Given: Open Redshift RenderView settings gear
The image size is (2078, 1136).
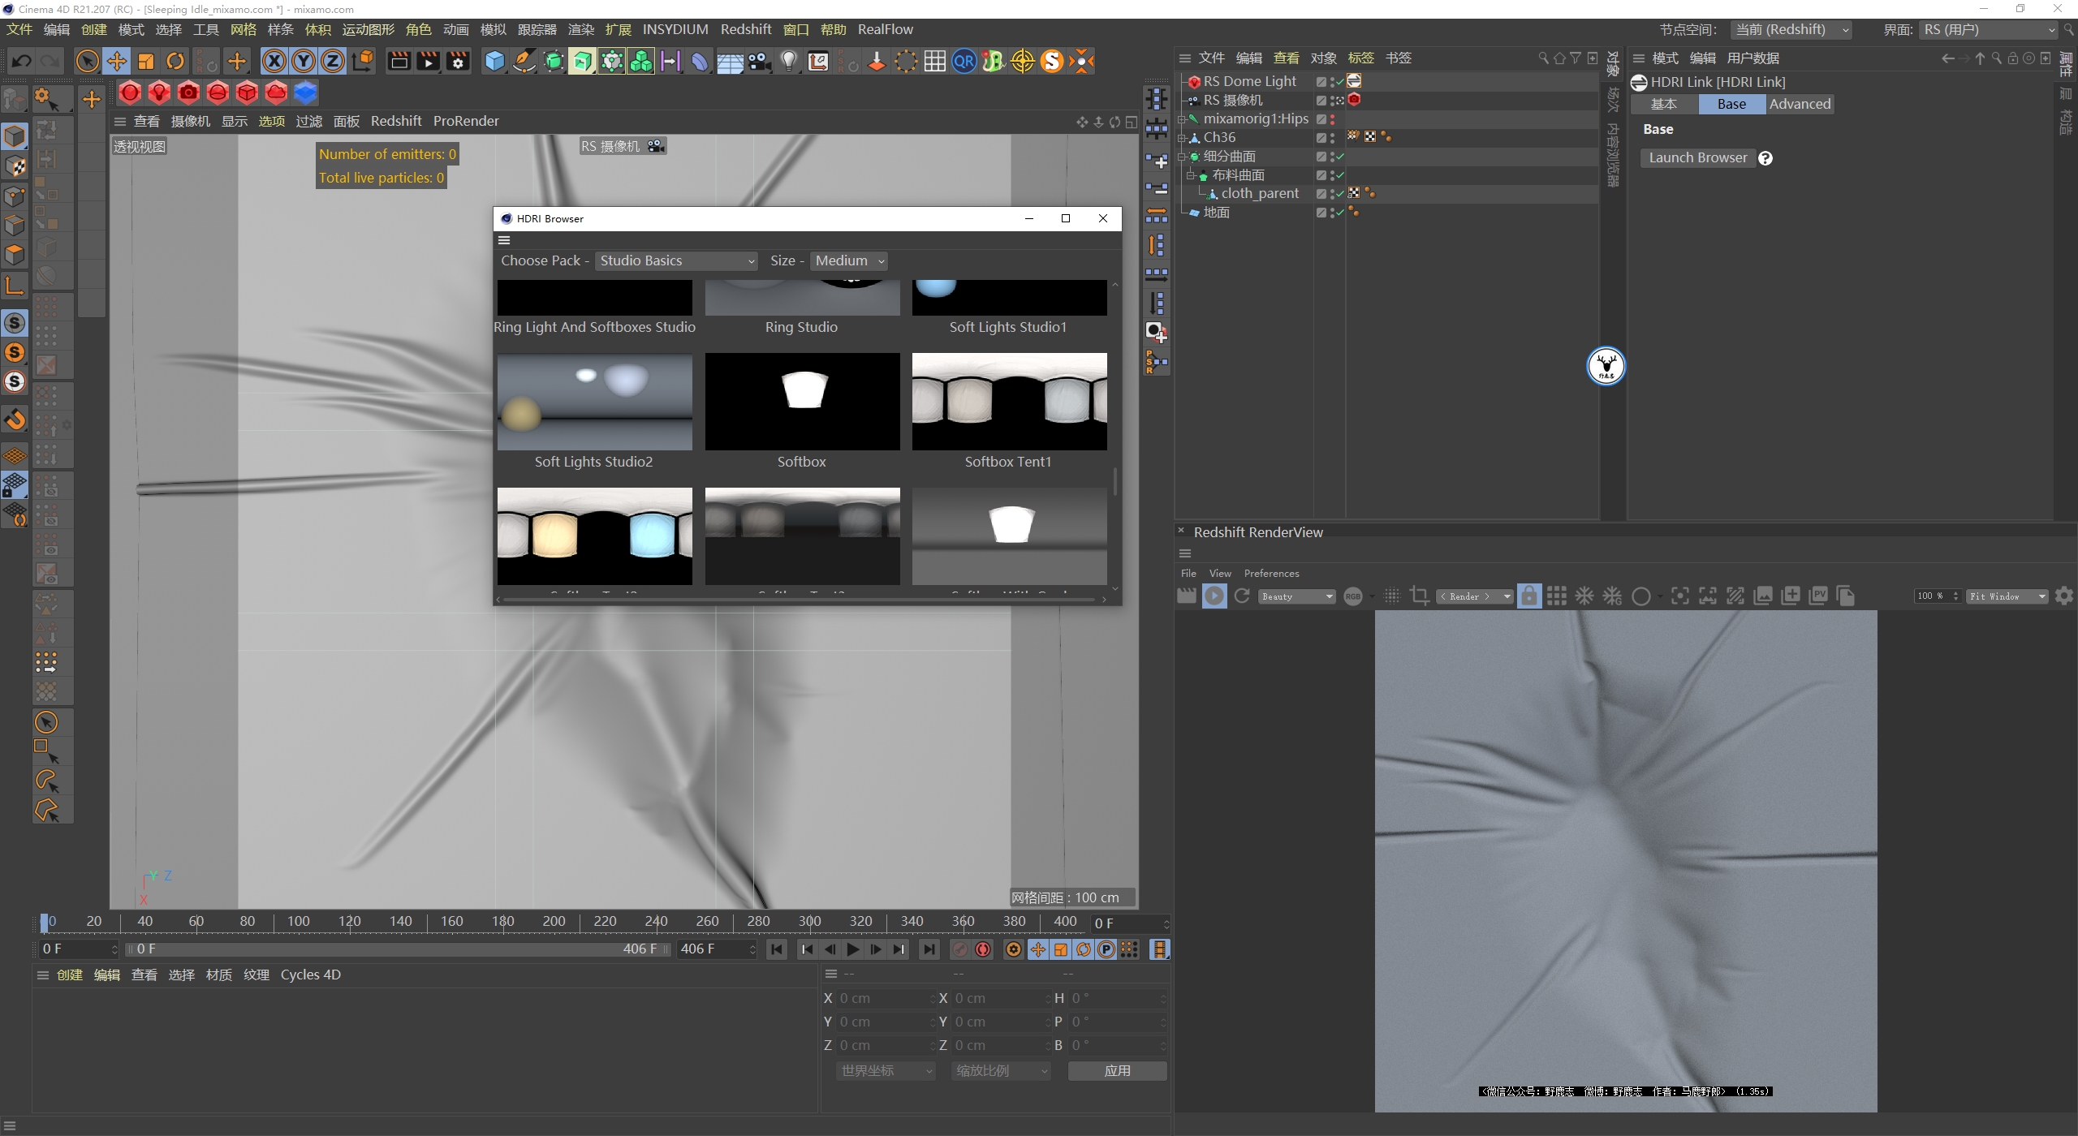Looking at the screenshot, I should tap(2064, 596).
